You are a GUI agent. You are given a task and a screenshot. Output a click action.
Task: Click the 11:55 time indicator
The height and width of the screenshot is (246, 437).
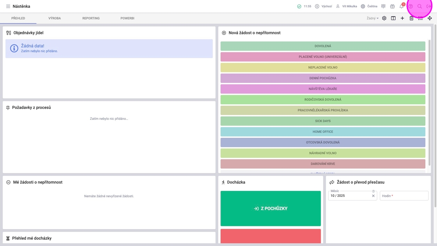pyautogui.click(x=307, y=6)
